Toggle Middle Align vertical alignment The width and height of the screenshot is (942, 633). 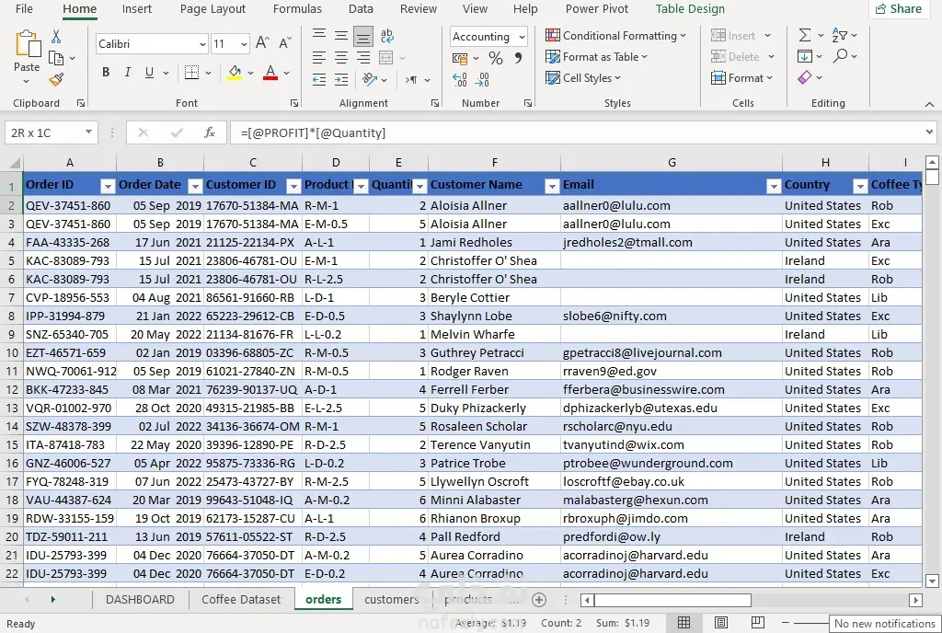coord(341,36)
